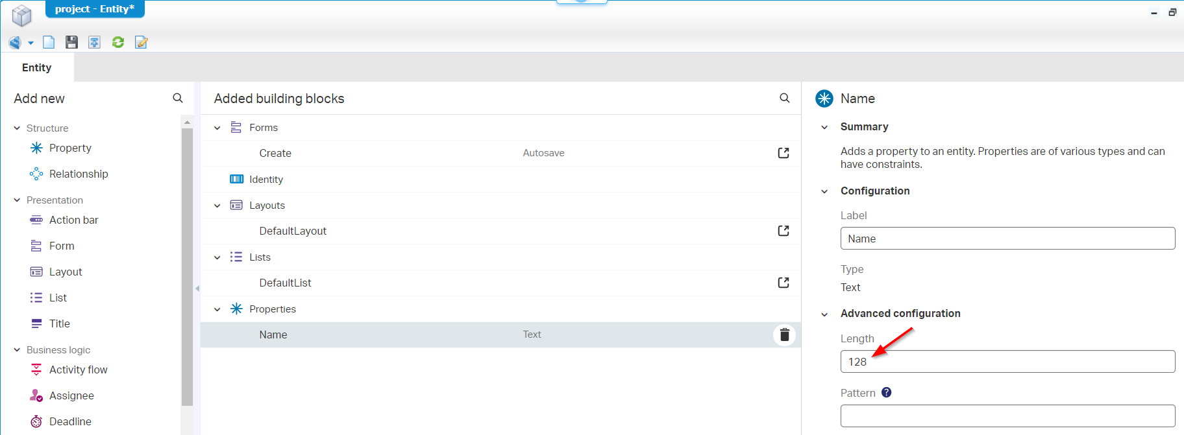
Task: Delete the Name property with trash icon
Action: 784,335
